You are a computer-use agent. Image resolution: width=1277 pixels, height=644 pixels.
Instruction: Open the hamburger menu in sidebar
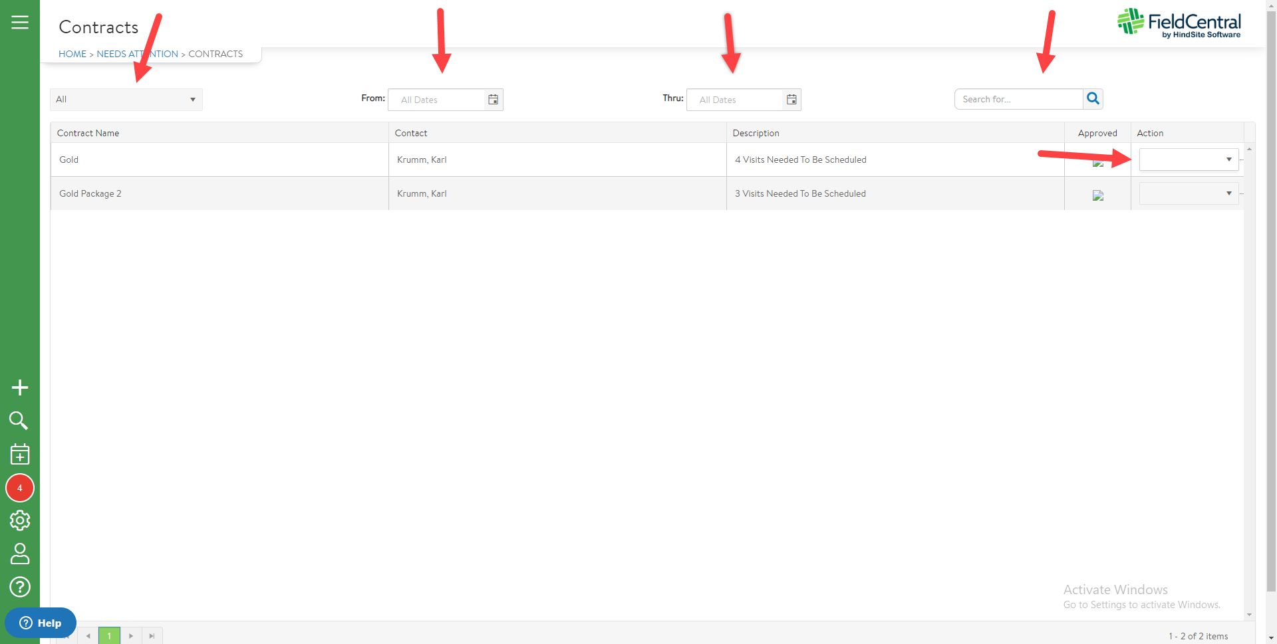(20, 23)
